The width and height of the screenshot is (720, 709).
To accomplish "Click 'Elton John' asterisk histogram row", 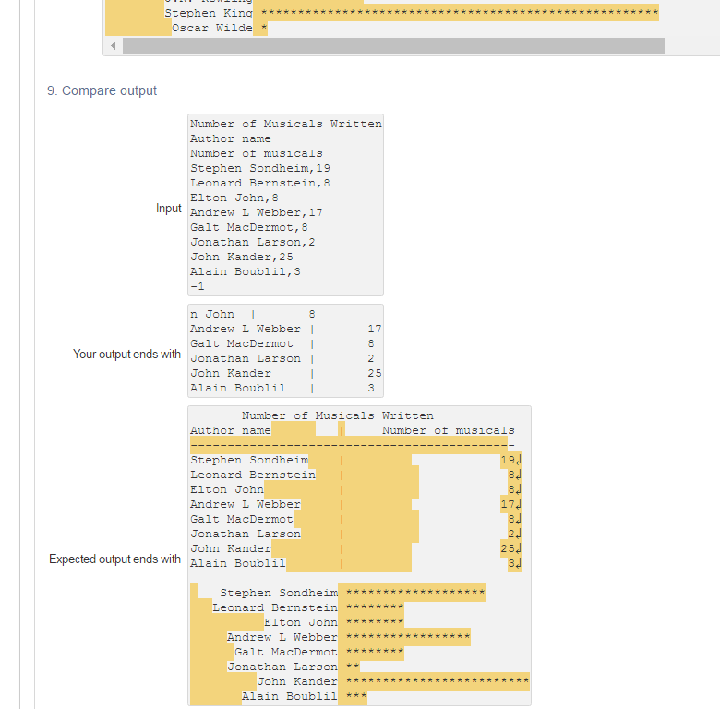I will (x=334, y=622).
